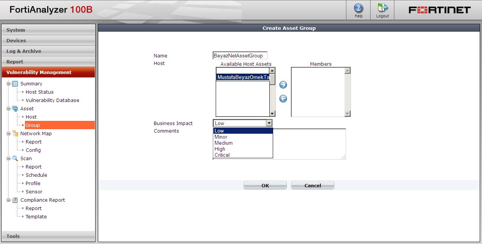Image resolution: width=482 pixels, height=244 pixels.
Task: Open the Devices menu section
Action: [x=48, y=40]
